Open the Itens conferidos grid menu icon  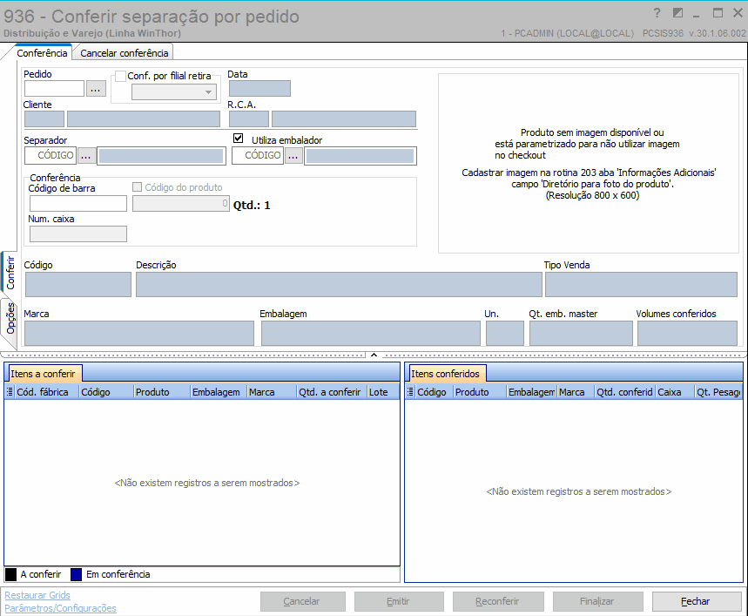tap(410, 392)
